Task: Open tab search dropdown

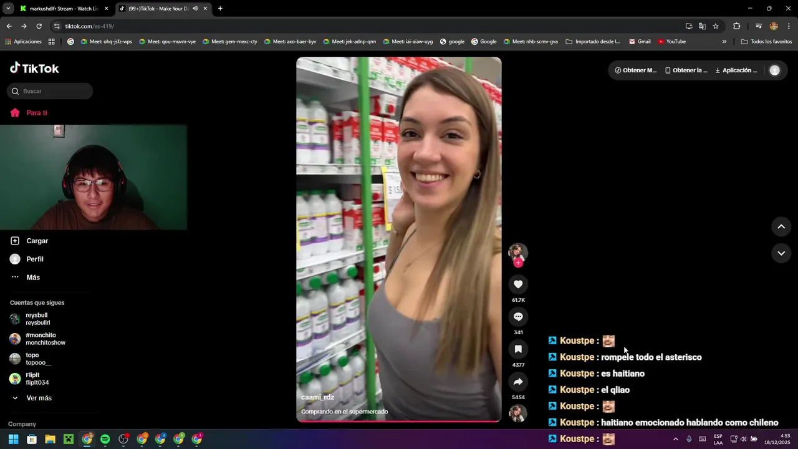Action: (x=8, y=9)
